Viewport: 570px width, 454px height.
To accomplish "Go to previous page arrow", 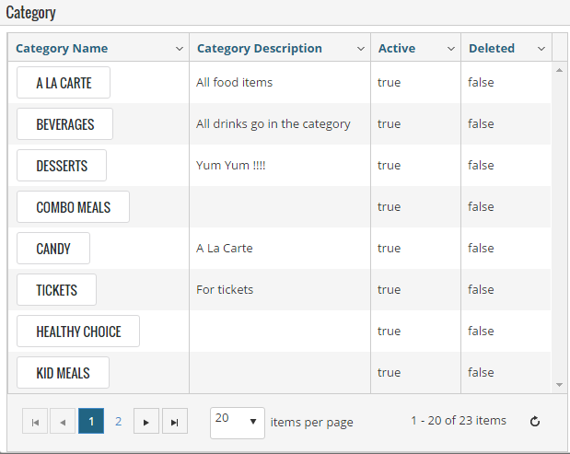I will pyautogui.click(x=63, y=421).
